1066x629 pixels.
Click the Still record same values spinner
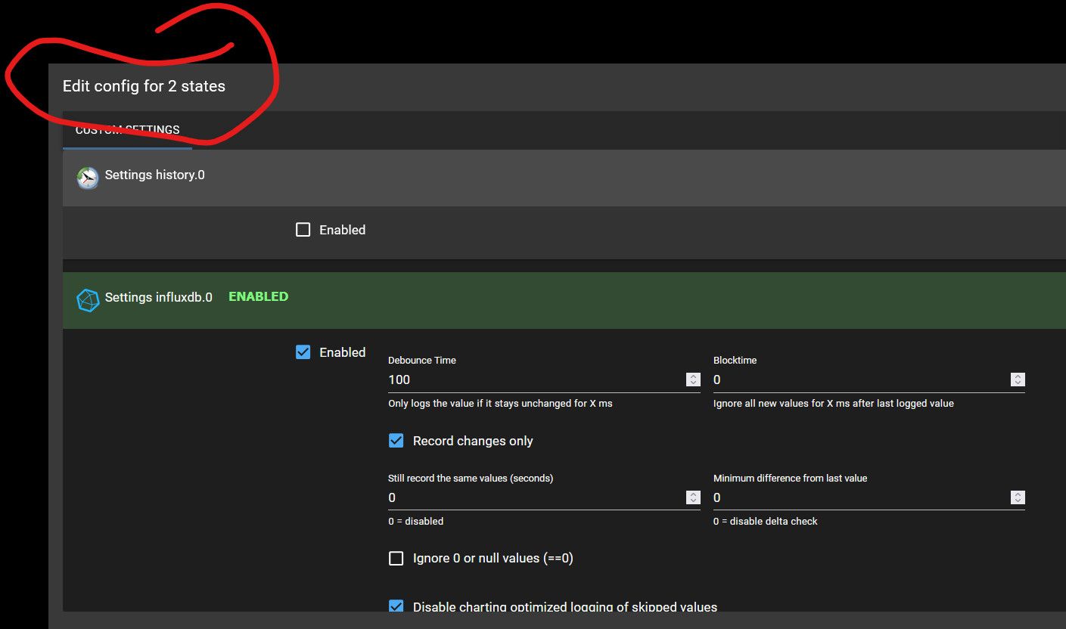coord(693,497)
